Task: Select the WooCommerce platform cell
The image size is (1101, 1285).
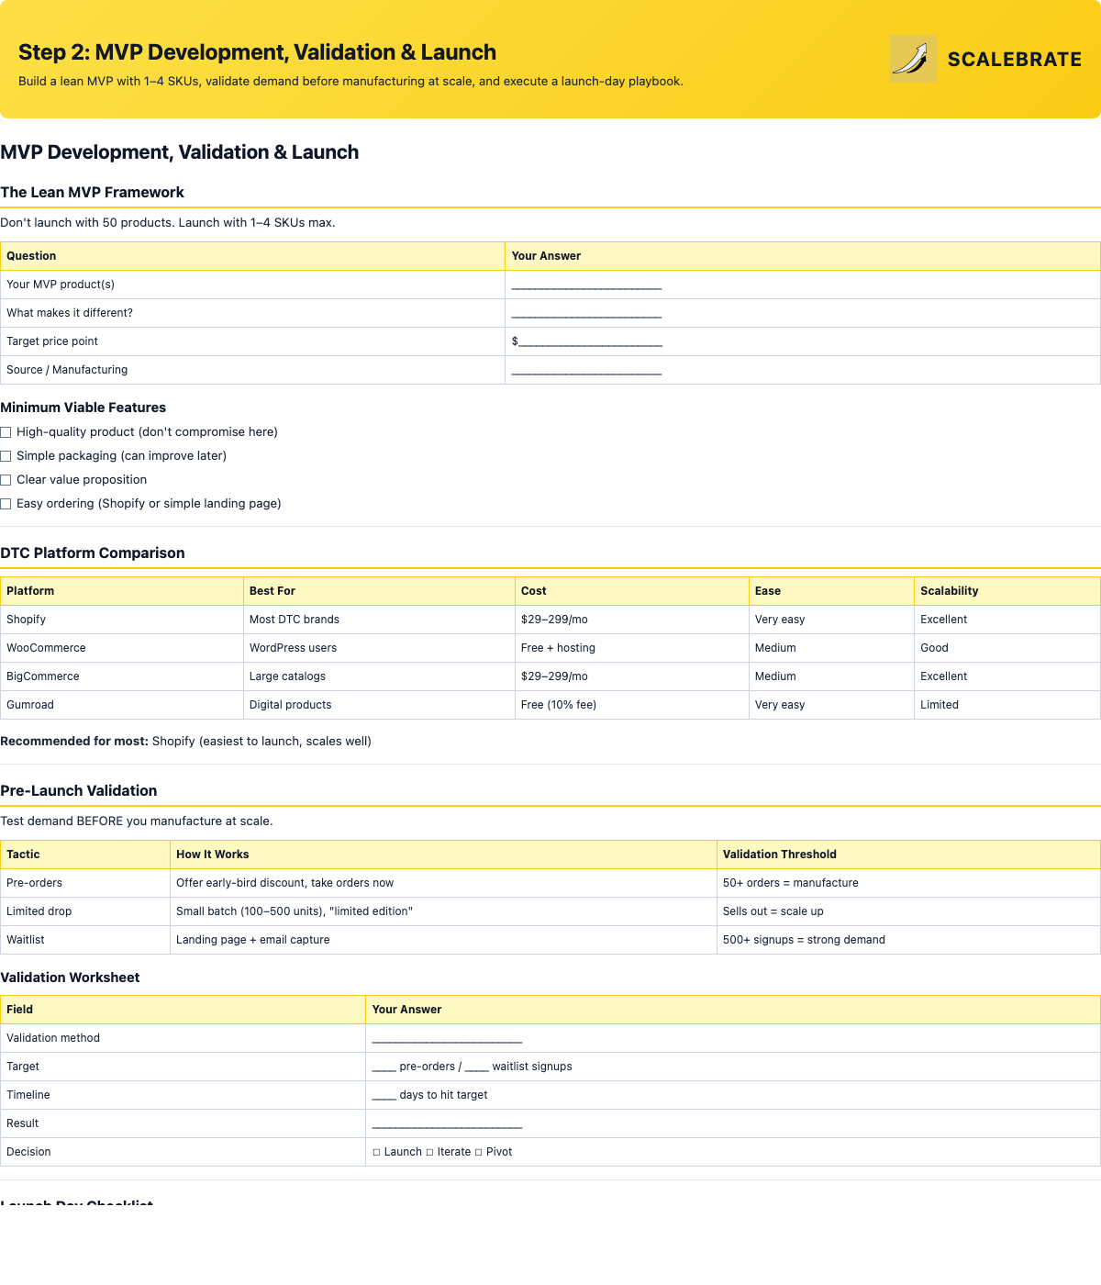Action: pos(122,648)
